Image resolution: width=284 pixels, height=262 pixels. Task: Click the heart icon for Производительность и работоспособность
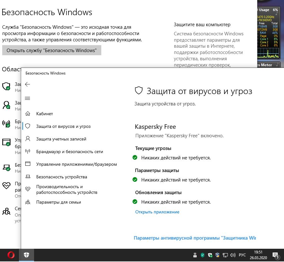[28, 189]
